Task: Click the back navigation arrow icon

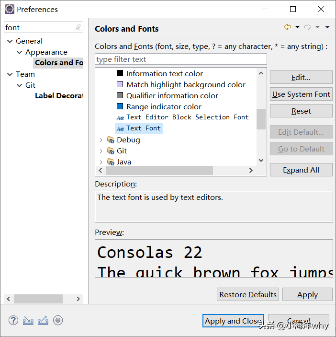Action: (288, 27)
